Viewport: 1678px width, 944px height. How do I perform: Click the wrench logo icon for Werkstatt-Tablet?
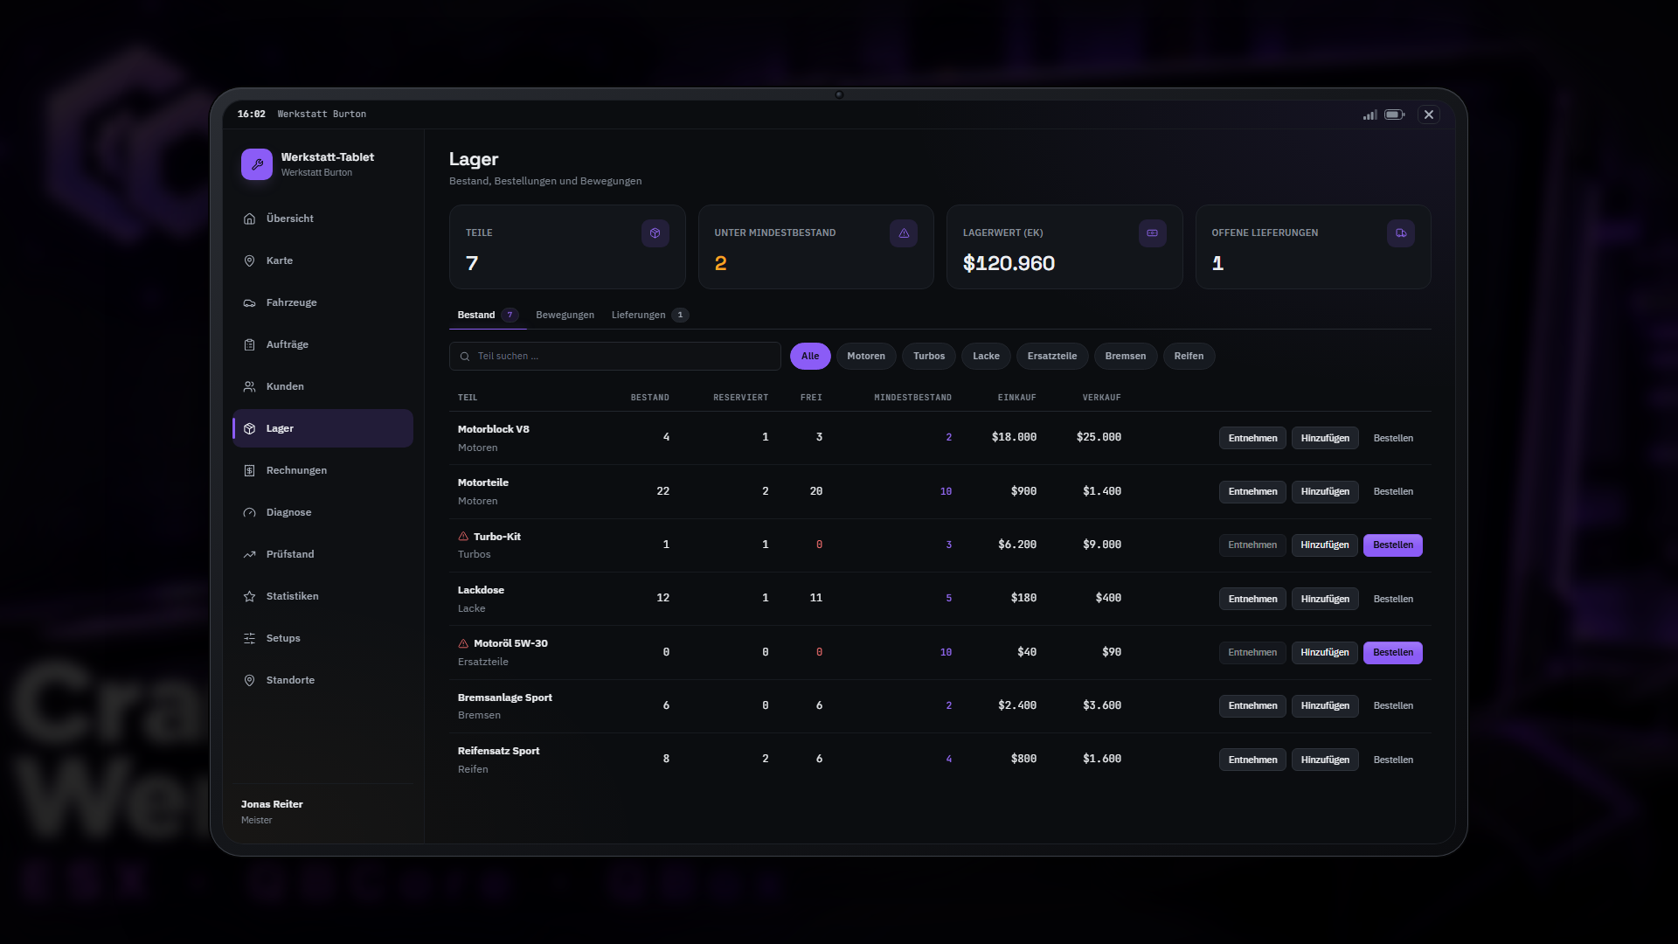click(257, 164)
